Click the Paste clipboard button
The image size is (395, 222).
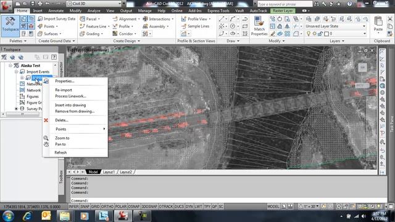click(378, 25)
